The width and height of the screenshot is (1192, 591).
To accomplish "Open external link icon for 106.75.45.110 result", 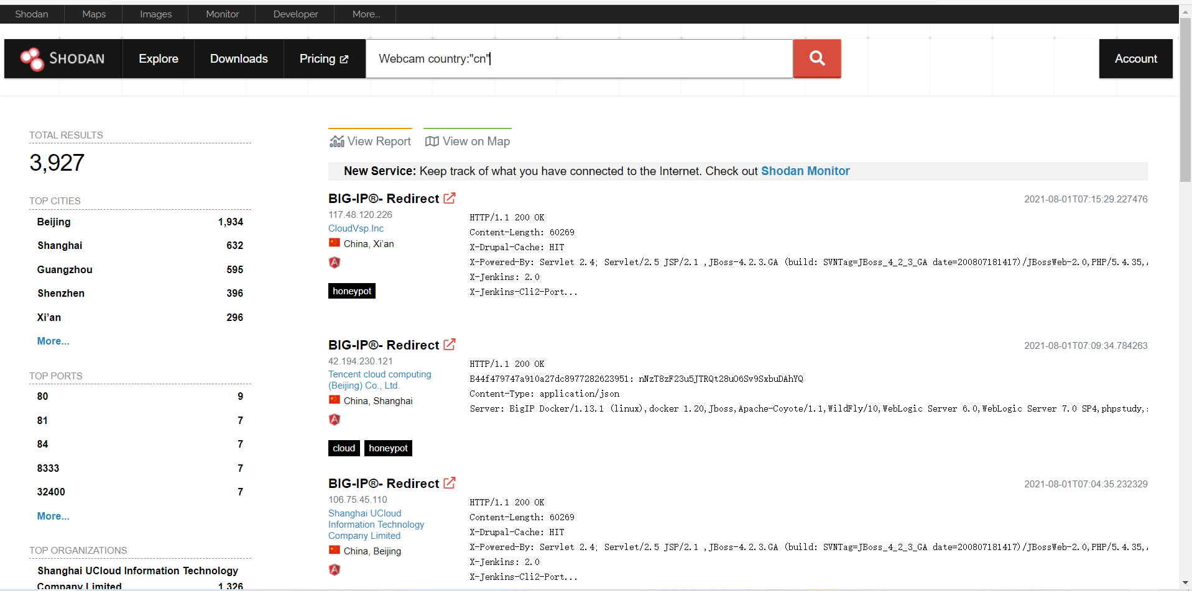I will click(x=450, y=483).
